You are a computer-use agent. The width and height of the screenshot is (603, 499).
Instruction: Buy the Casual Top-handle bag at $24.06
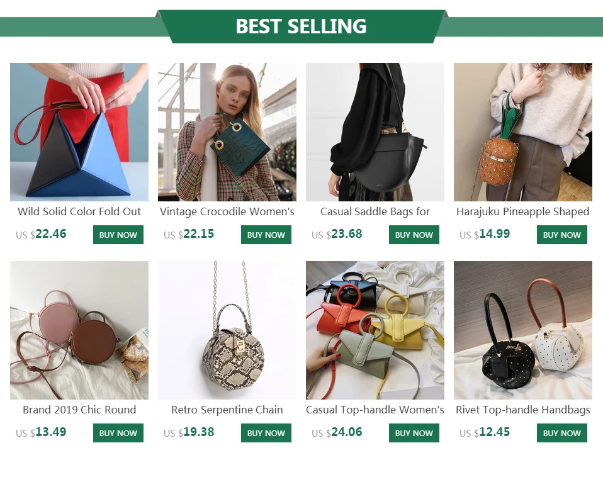click(414, 433)
